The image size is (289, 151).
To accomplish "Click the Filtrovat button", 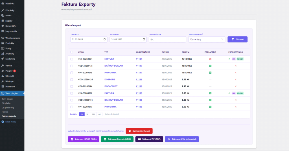I will (x=237, y=39).
